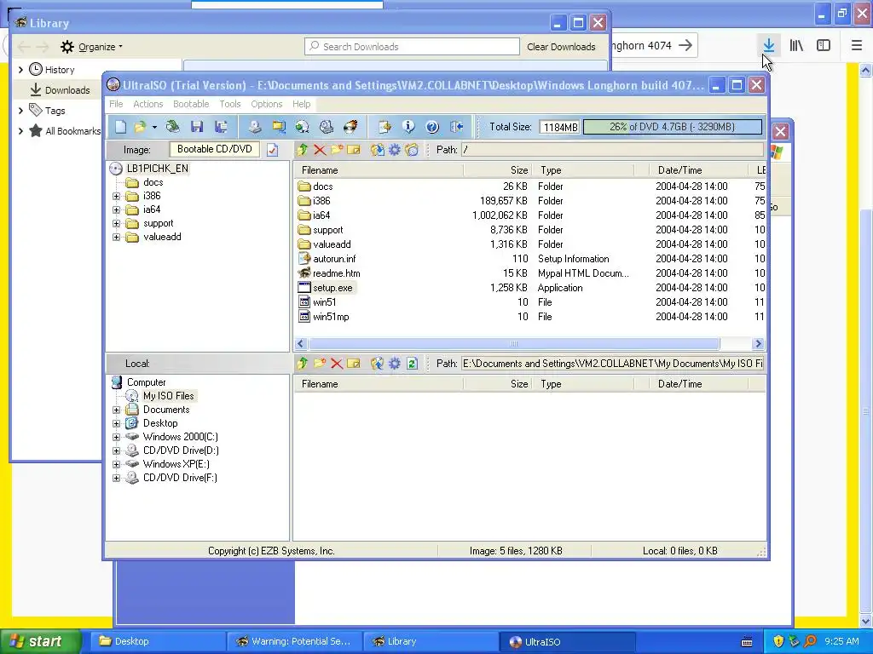
Task: Open the dropdown arrow beside the Open icon
Action: click(154, 128)
